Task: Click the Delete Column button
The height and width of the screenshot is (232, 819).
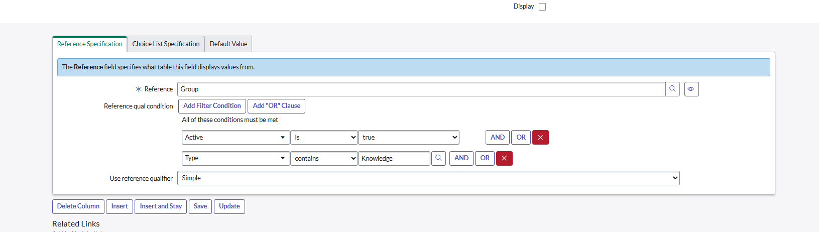Action: pyautogui.click(x=78, y=206)
